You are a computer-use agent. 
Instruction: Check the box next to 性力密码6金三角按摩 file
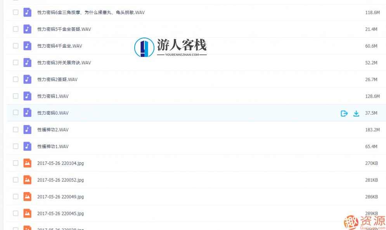click(16, 12)
